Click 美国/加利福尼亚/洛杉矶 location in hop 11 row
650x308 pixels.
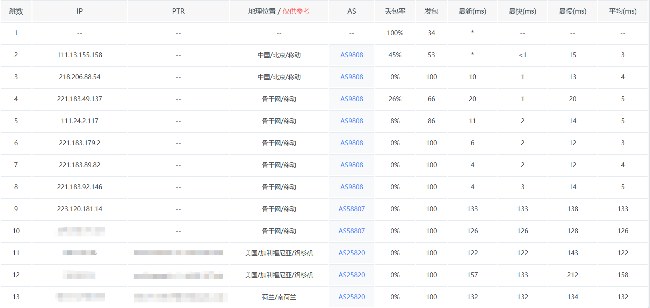pos(279,253)
